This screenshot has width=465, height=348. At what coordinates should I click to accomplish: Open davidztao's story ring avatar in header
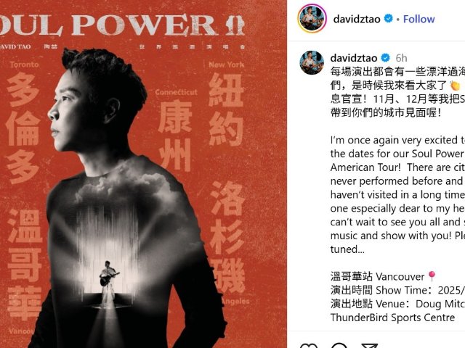pyautogui.click(x=312, y=18)
